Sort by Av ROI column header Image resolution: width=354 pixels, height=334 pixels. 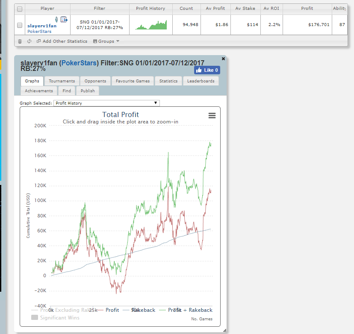coord(271,9)
